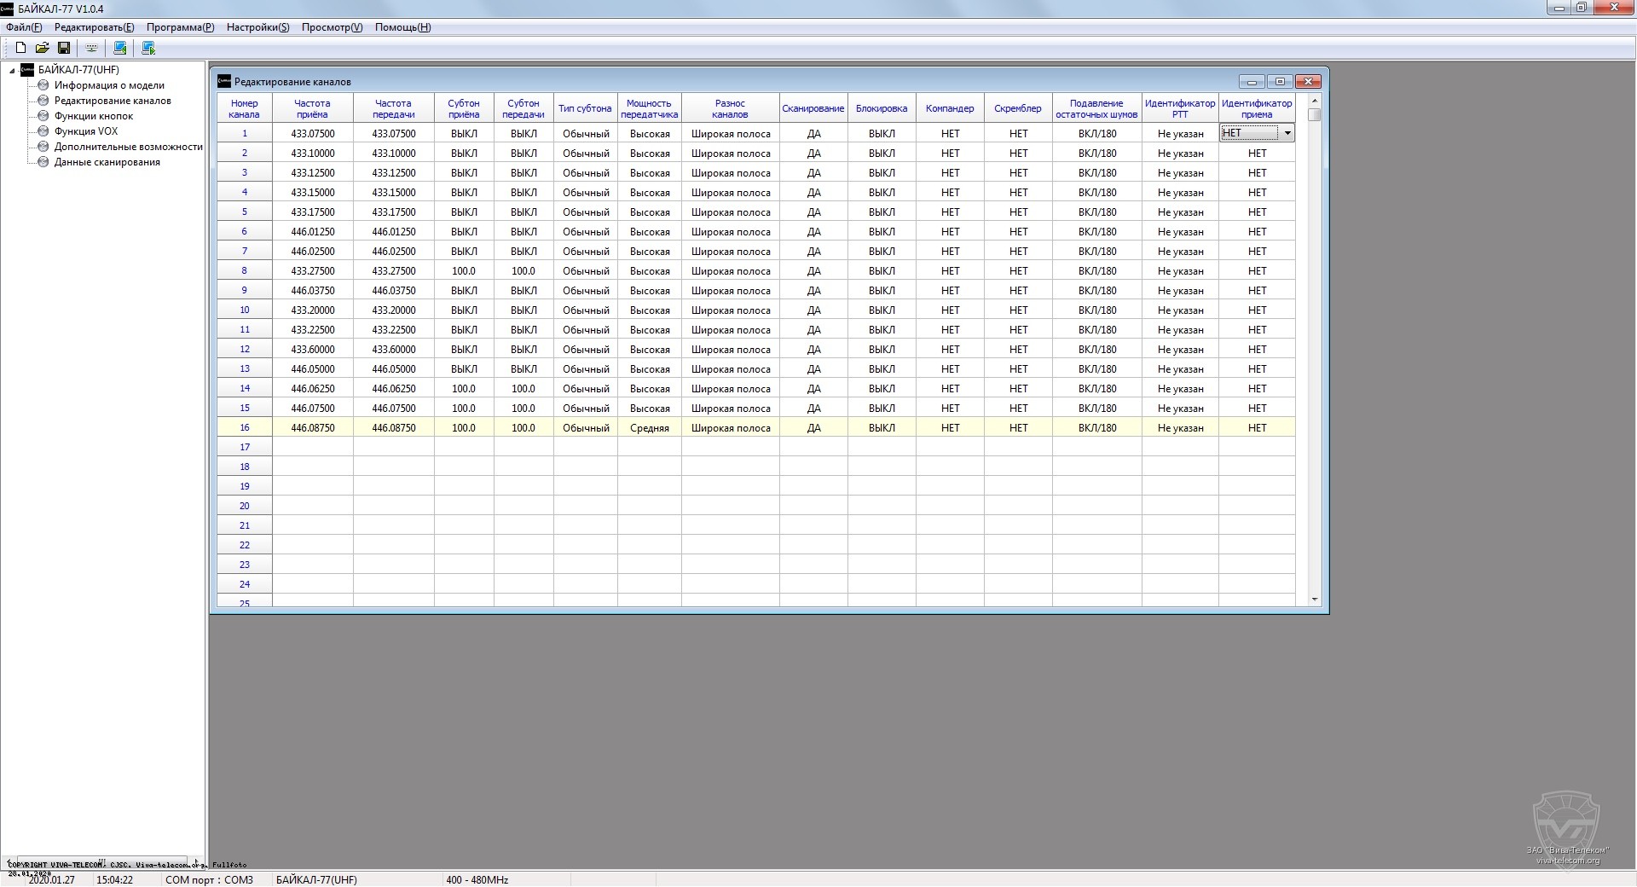Click the Средняя power cell in channel 16
The image size is (1637, 887).
click(649, 428)
